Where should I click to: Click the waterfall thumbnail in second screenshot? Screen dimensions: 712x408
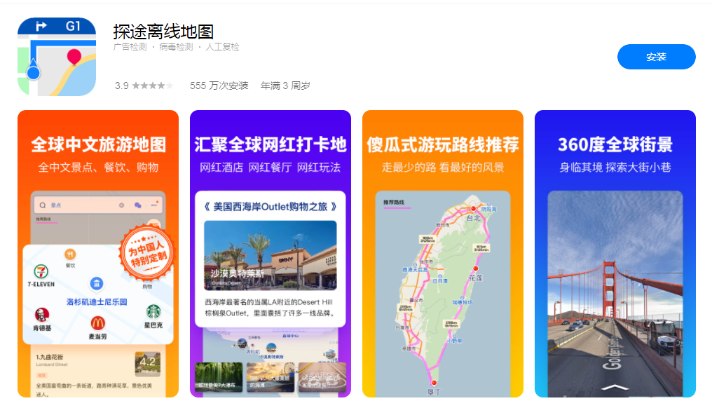[219, 377]
